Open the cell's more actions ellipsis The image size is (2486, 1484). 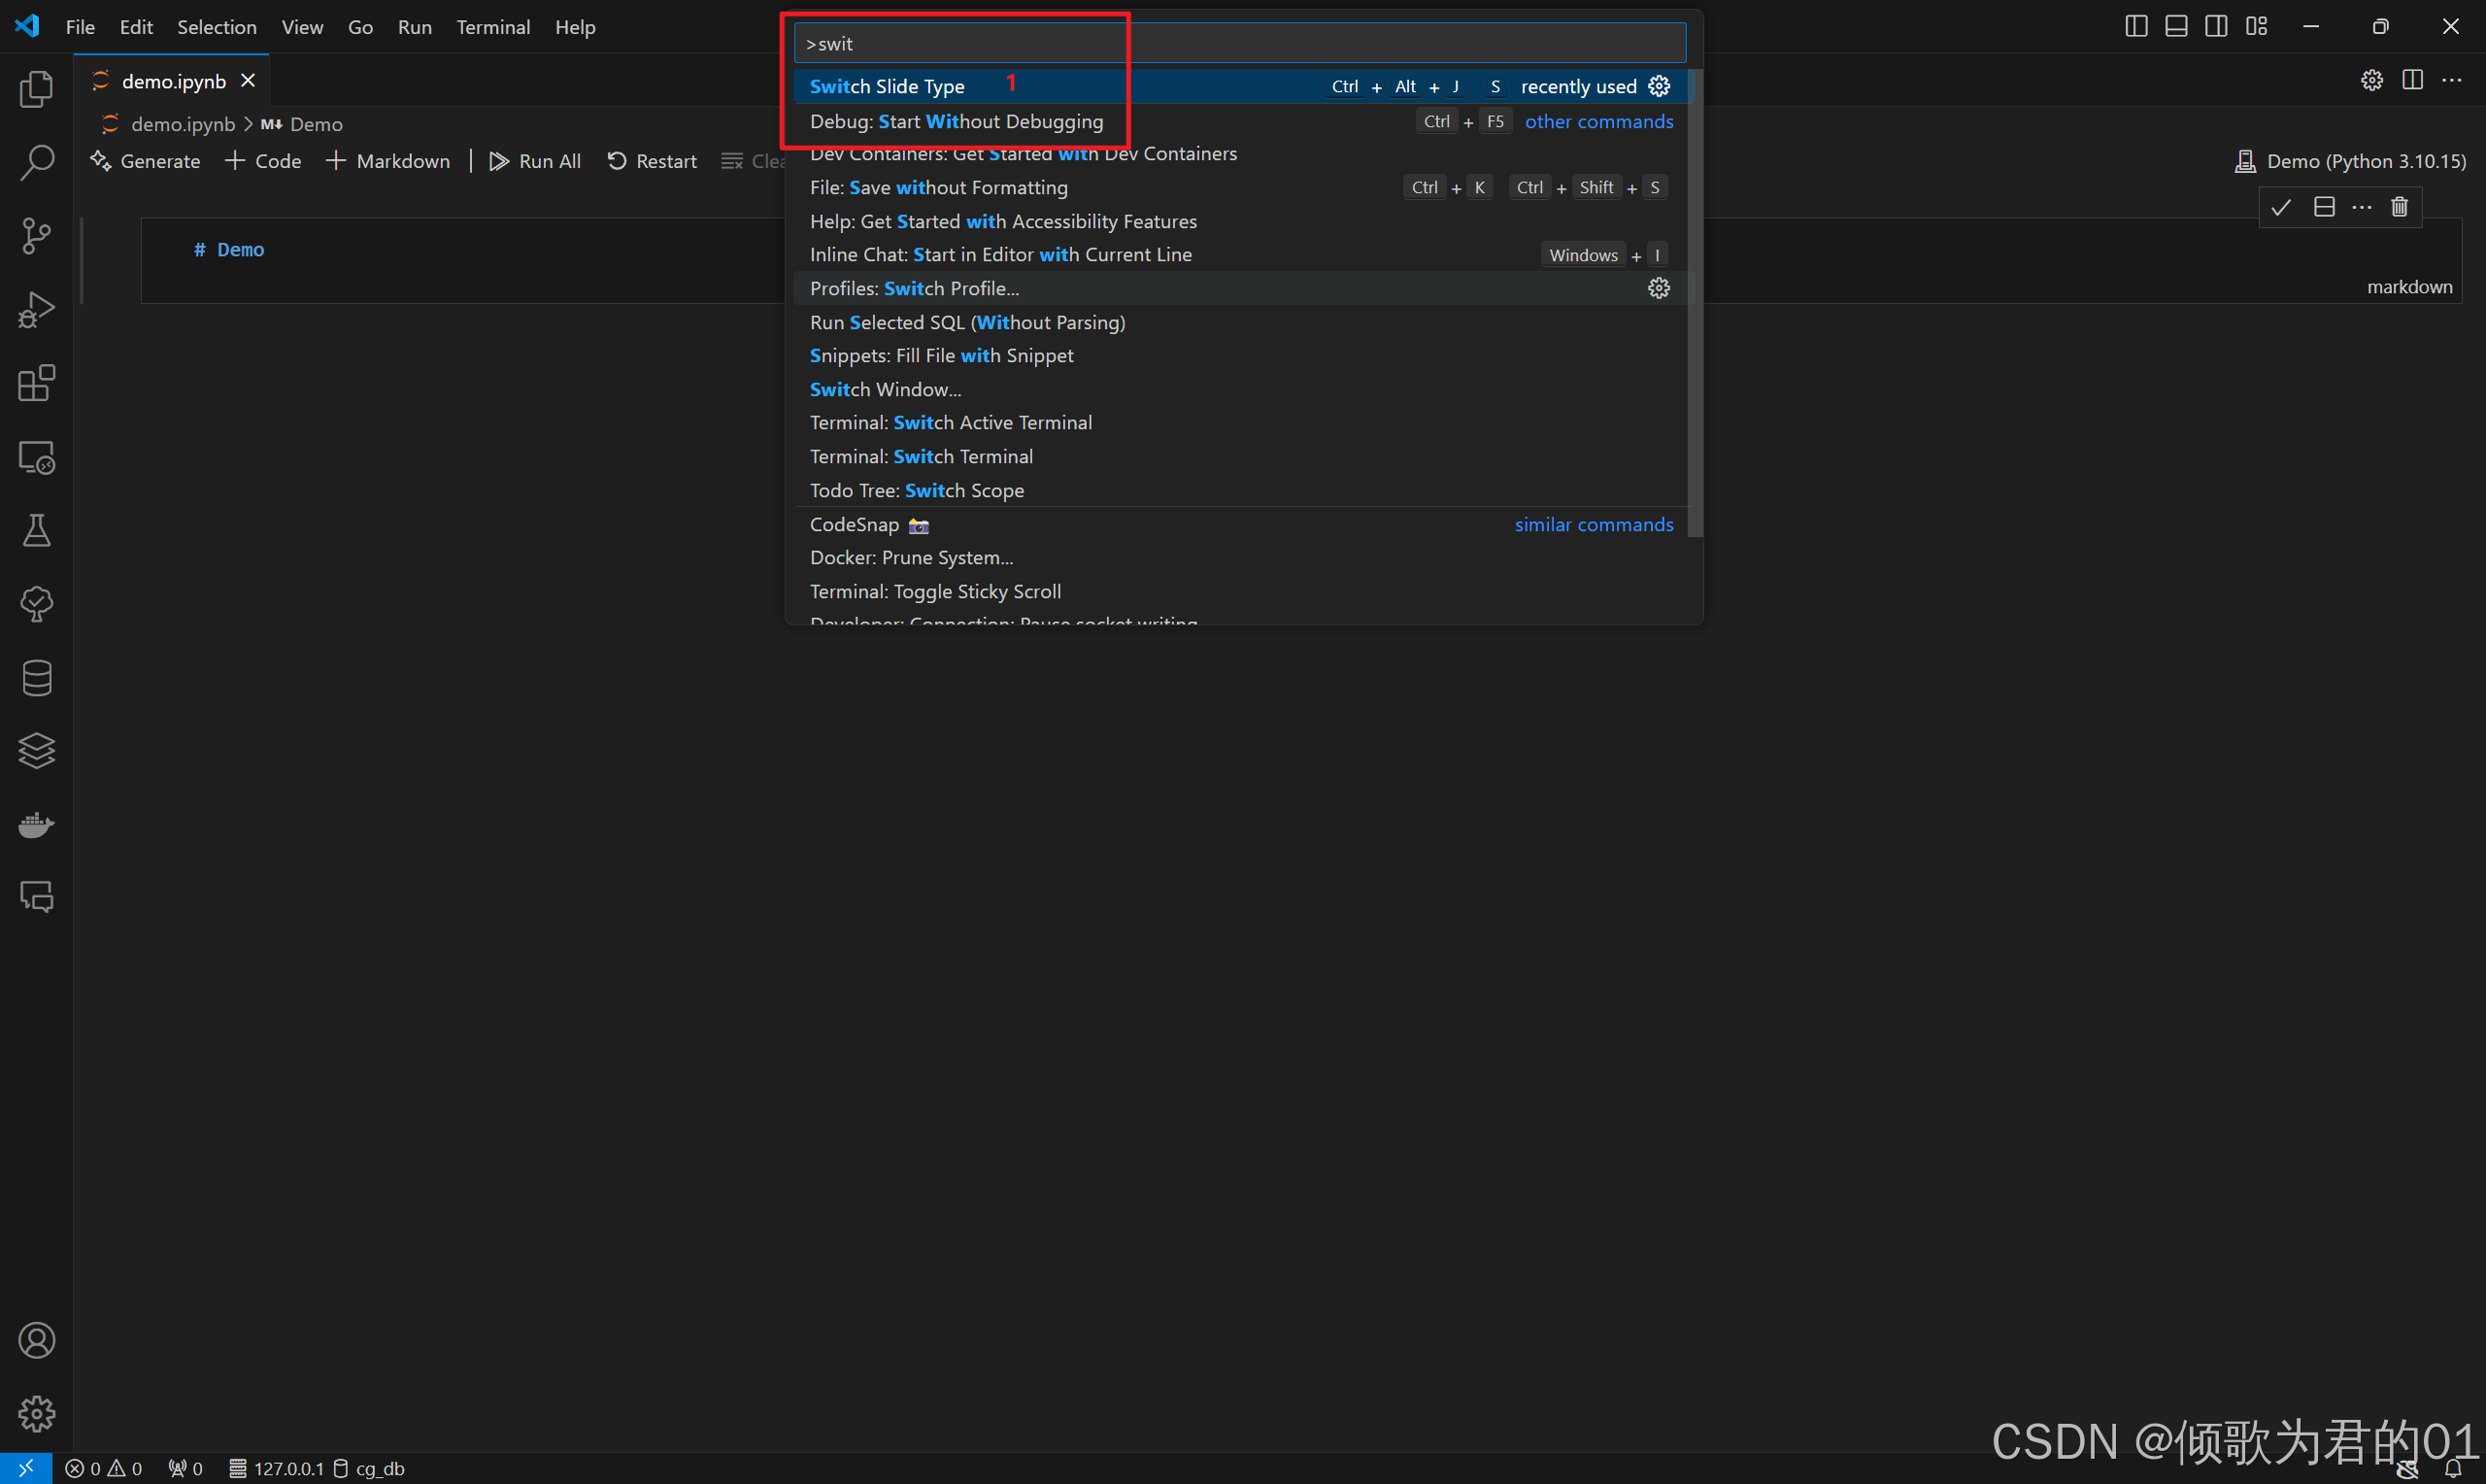2361,207
